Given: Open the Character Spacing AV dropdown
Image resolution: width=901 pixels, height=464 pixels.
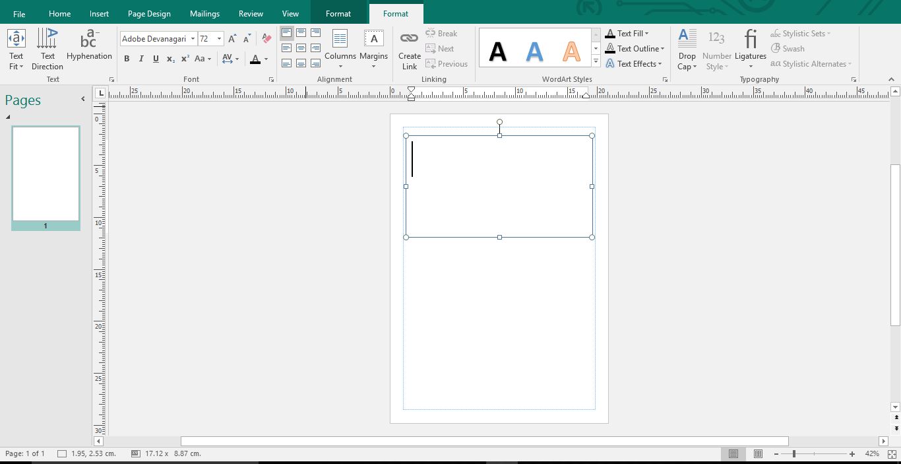Looking at the screenshot, I should pyautogui.click(x=230, y=59).
